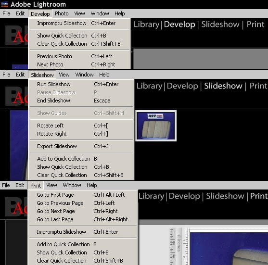Select the slide thumbnail labeled 427
The width and height of the screenshot is (268, 265).
point(156,126)
